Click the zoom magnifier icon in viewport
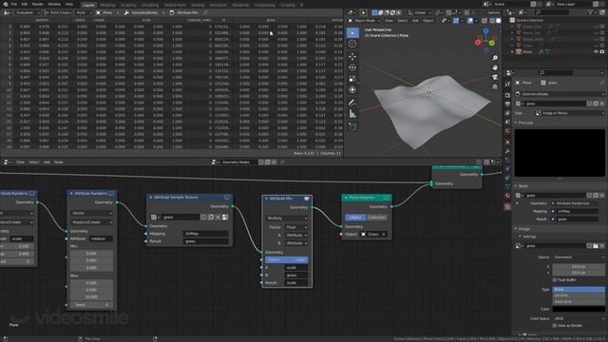This screenshot has width=608, height=342. coord(495,58)
